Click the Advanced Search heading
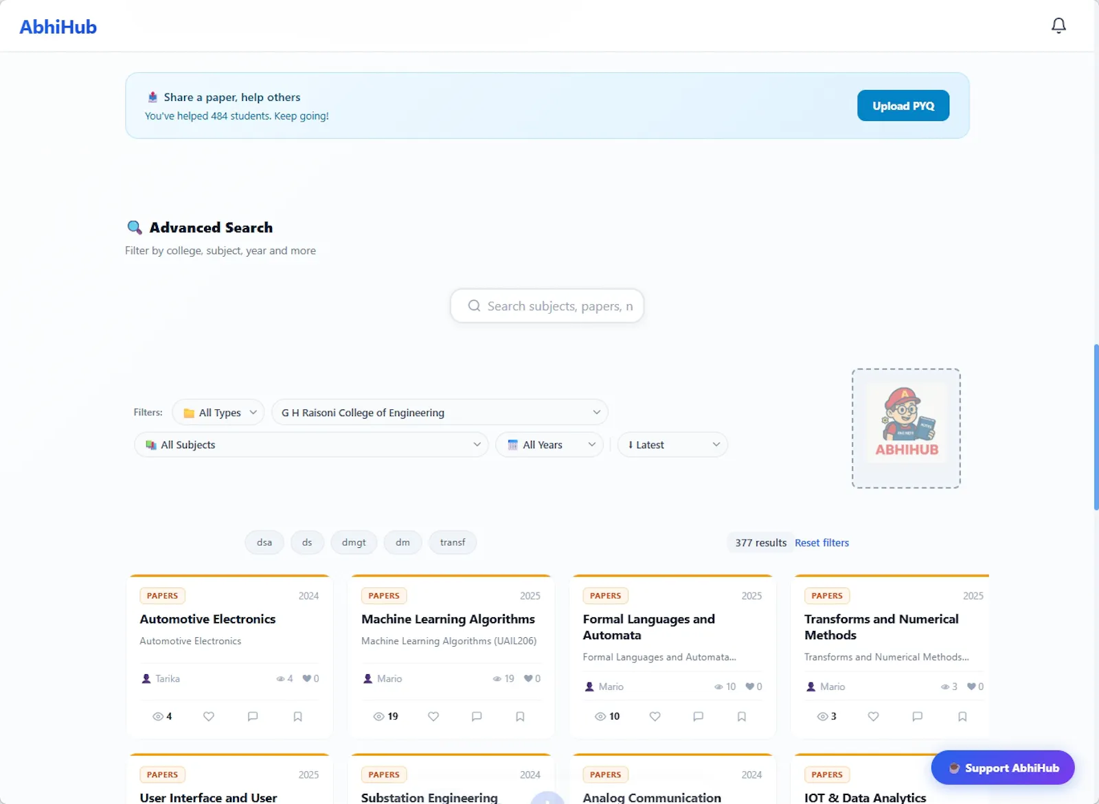 (211, 227)
